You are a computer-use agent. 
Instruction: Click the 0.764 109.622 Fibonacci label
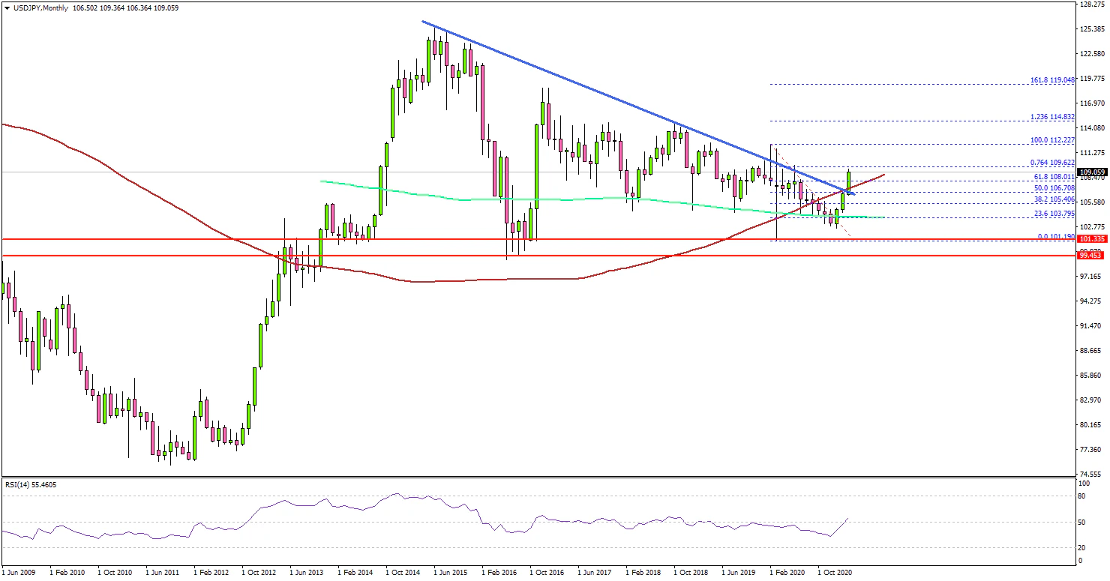pyautogui.click(x=1052, y=162)
